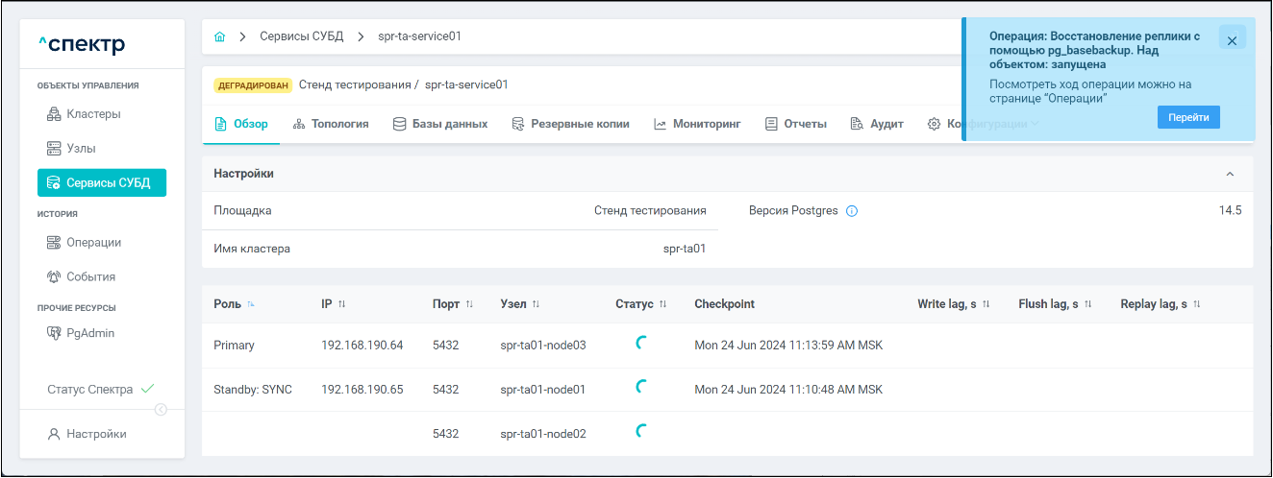Viewport: 1273px width, 478px height.
Task: Collapse the Настройки section
Action: point(1229,174)
